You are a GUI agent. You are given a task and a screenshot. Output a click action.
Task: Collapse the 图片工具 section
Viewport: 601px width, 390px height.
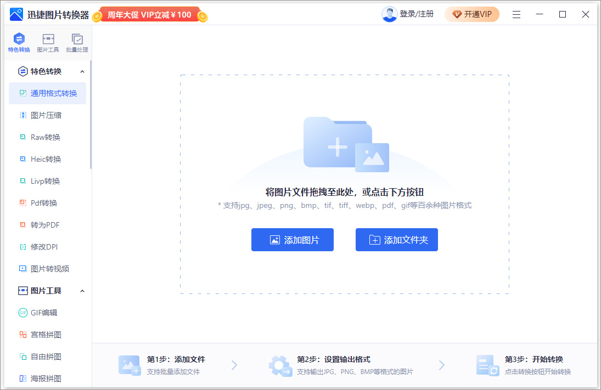click(82, 290)
